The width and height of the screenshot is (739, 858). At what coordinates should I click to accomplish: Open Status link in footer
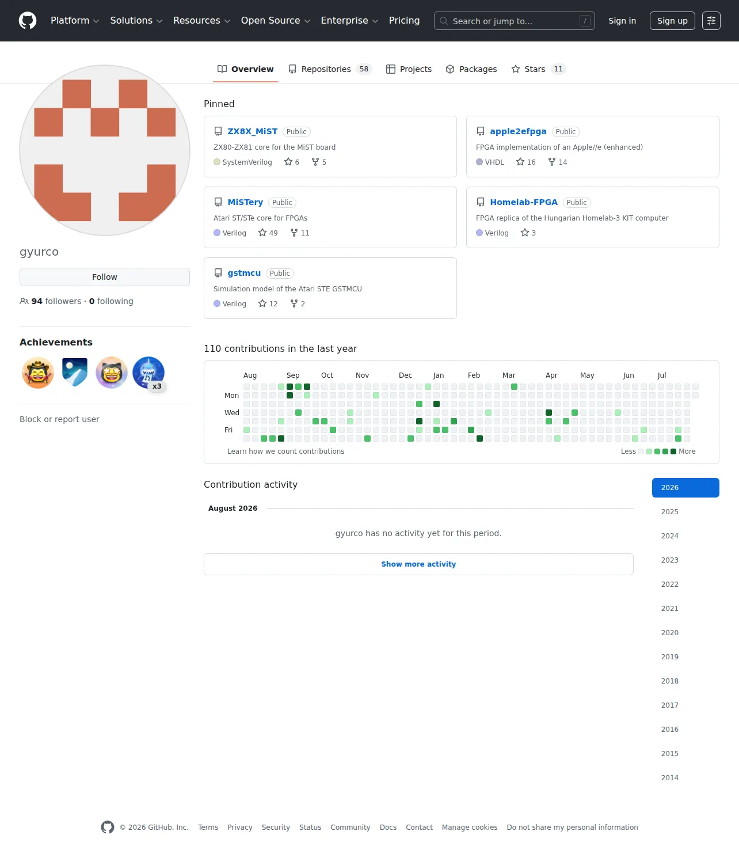[x=310, y=827]
